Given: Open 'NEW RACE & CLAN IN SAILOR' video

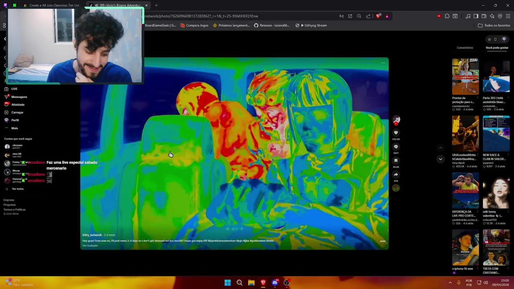Looking at the screenshot, I should pos(496,134).
